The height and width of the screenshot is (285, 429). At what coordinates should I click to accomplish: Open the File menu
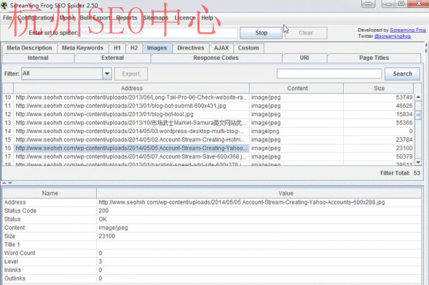pyautogui.click(x=7, y=17)
